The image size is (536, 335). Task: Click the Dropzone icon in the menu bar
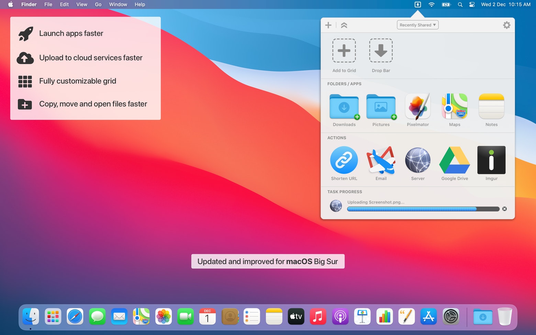pyautogui.click(x=417, y=4)
